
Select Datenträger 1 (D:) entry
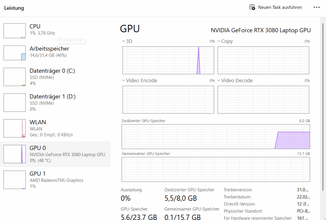point(53,99)
